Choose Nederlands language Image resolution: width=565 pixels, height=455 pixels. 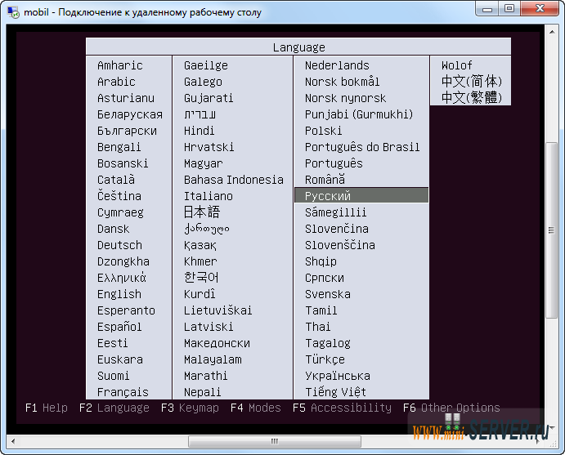coord(337,65)
